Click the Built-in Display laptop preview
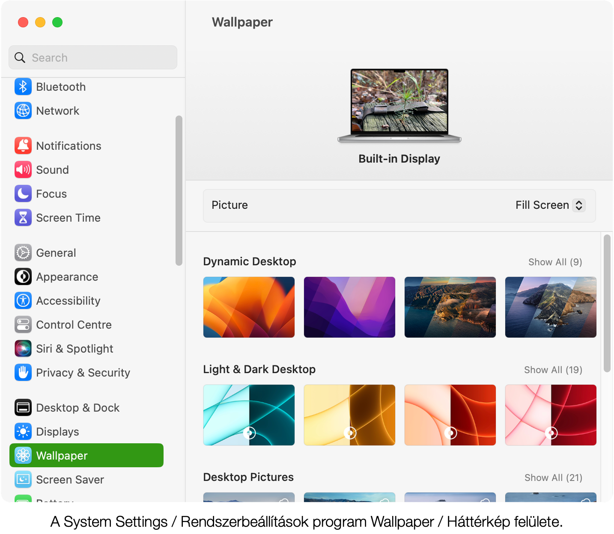This screenshot has height=534, width=614. 399,105
